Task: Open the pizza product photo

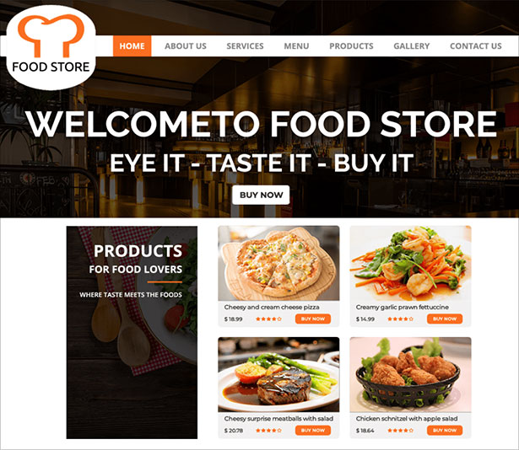Action: (x=278, y=263)
